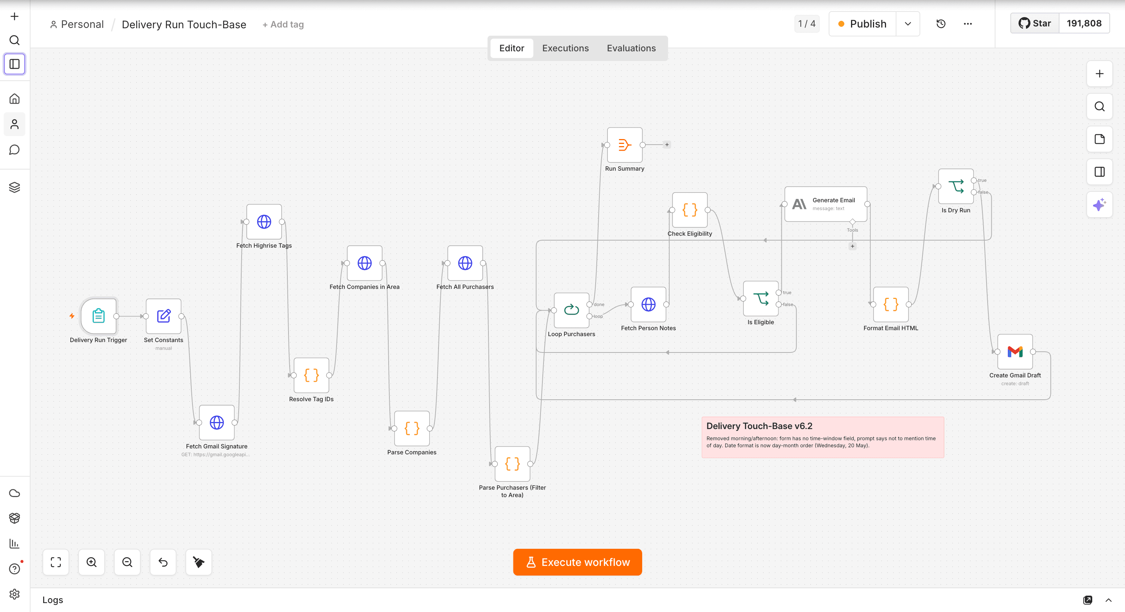1125x612 pixels.
Task: Select the Check Eligibility node
Action: (689, 210)
